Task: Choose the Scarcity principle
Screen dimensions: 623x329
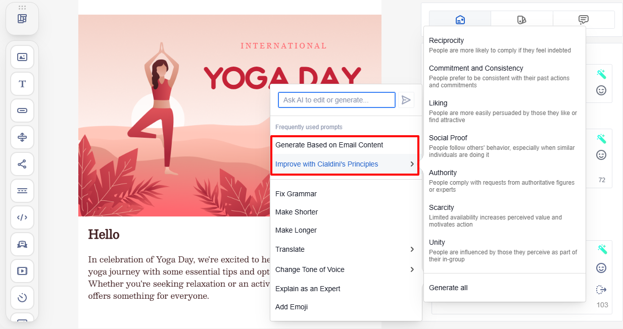Action: coord(505,215)
